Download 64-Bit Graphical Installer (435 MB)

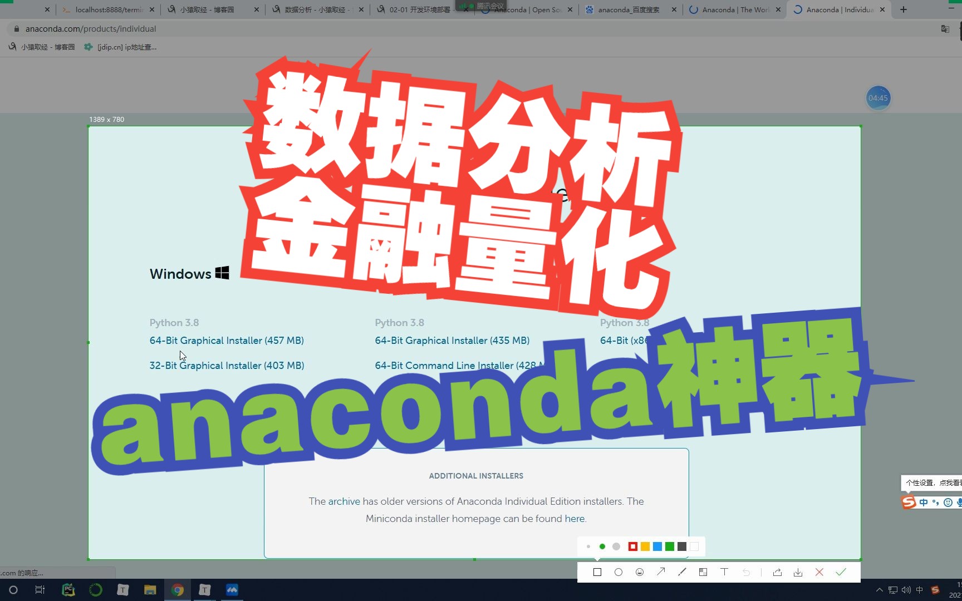coord(452,341)
